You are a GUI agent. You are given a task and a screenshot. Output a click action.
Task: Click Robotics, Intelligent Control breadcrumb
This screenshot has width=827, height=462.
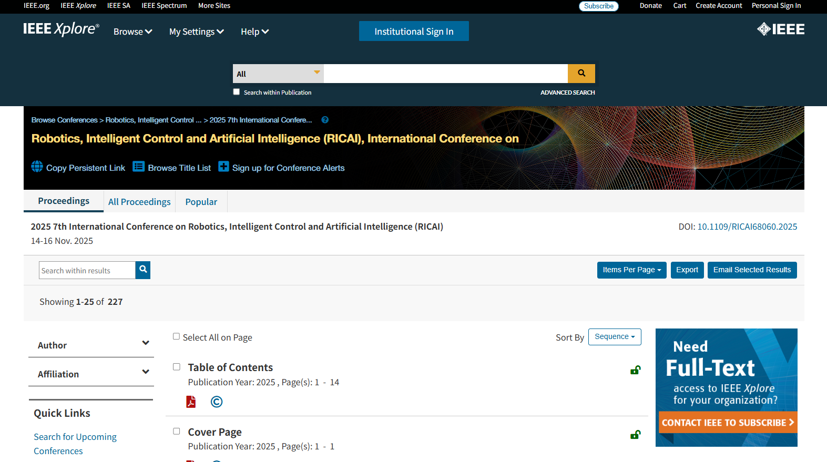pos(154,120)
